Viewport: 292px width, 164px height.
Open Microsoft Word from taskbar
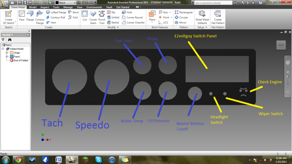pyautogui.click(x=59, y=160)
